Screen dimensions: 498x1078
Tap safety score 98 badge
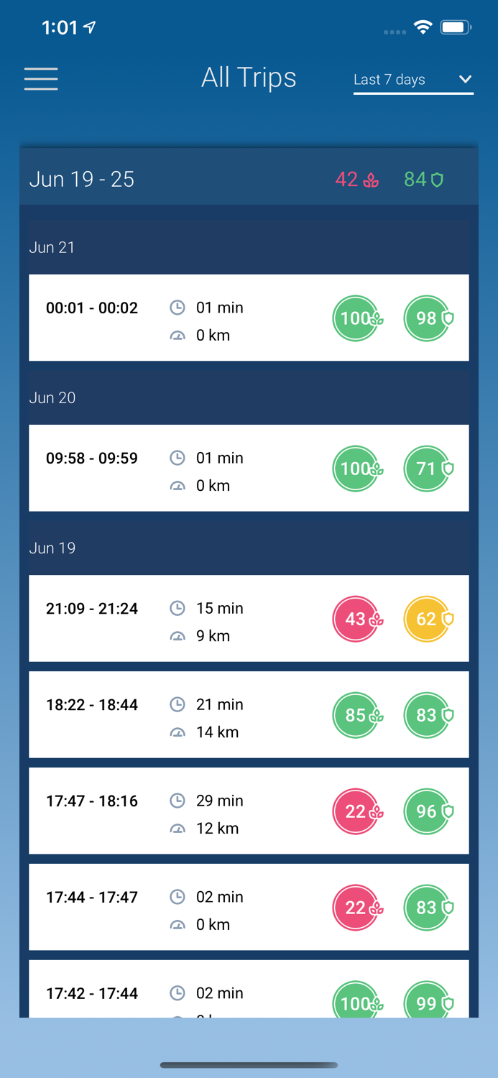click(428, 318)
